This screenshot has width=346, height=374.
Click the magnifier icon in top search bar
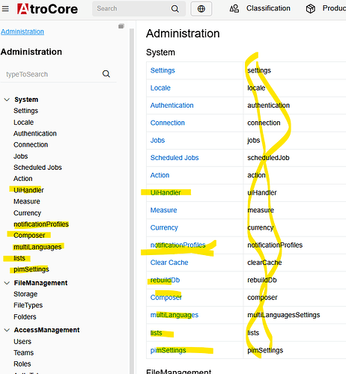tap(175, 9)
